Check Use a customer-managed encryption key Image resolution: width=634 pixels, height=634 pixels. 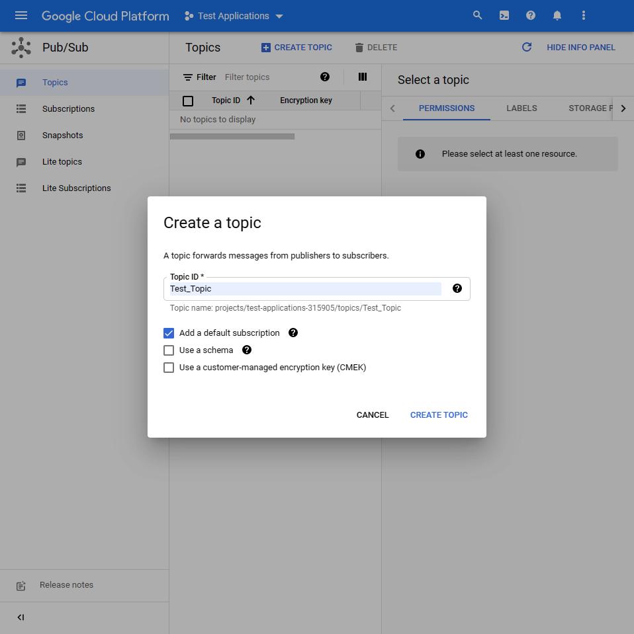169,367
